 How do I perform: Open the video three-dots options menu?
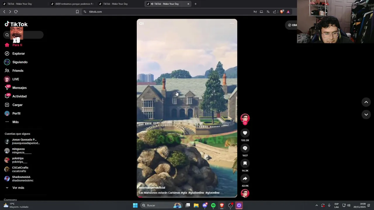pos(232,24)
